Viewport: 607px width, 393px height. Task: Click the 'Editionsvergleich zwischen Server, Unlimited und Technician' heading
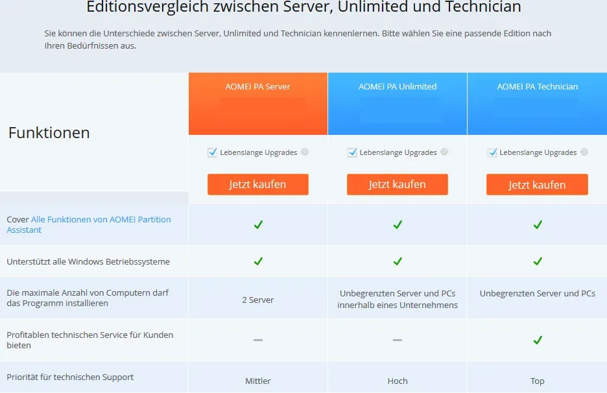[x=303, y=6]
